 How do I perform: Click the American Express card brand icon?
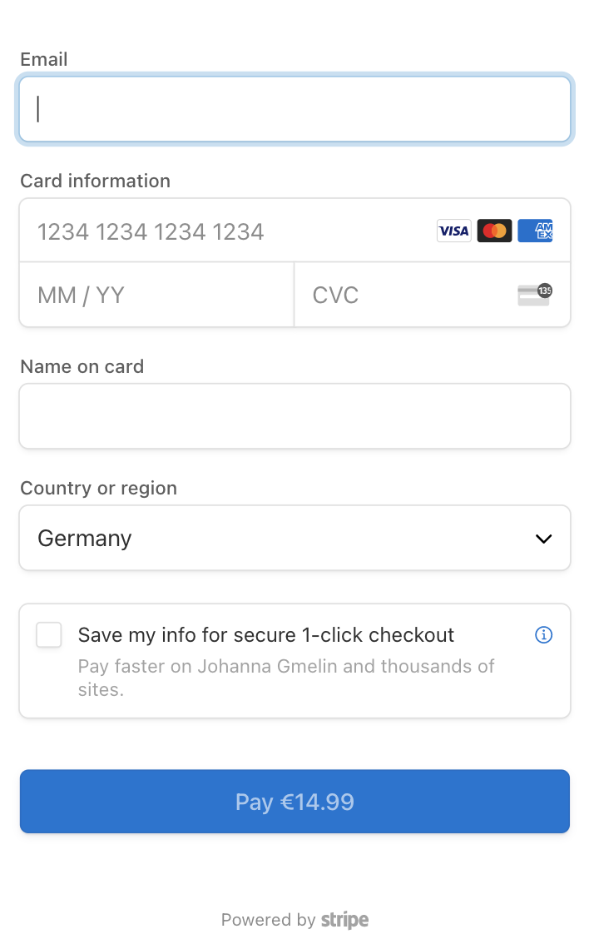[535, 231]
